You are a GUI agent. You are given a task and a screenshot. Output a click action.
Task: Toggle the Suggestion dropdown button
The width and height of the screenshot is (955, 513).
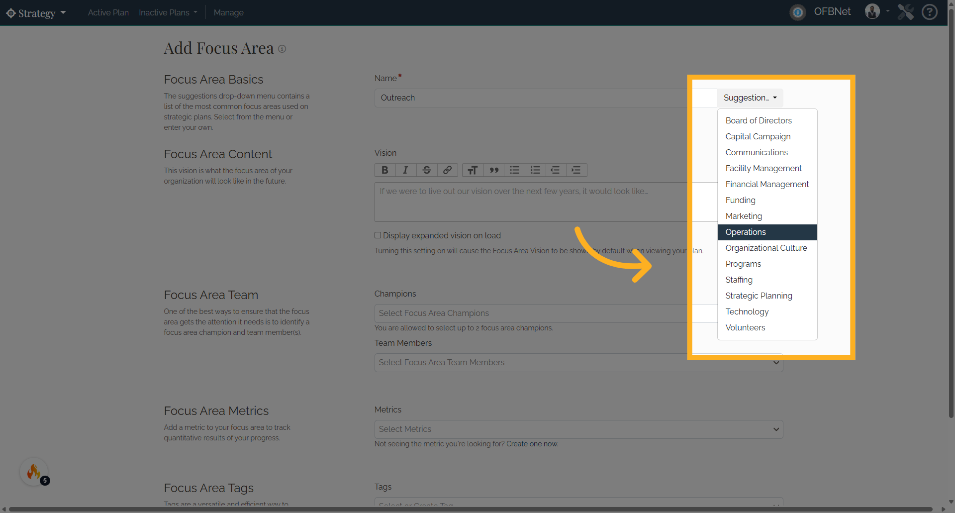click(750, 98)
